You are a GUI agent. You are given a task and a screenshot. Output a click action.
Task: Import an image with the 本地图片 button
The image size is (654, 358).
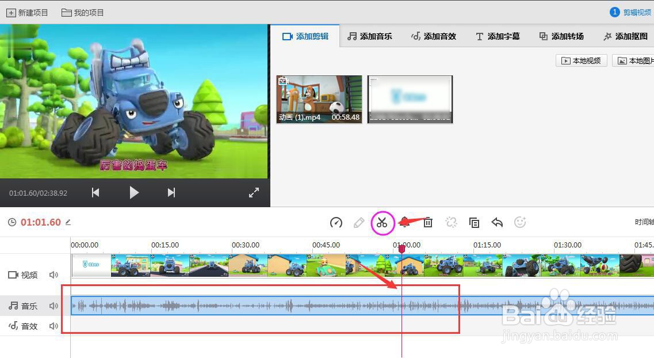[x=633, y=60]
